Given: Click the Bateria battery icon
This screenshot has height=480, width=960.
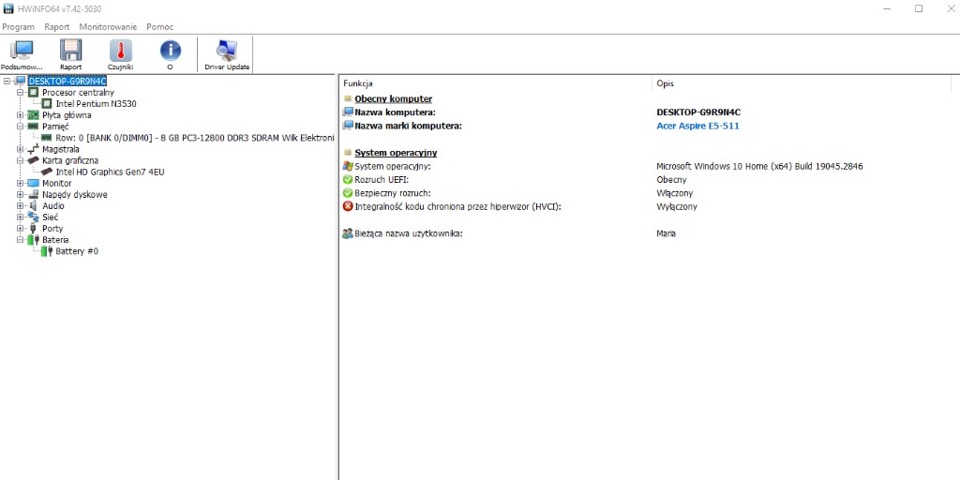Looking at the screenshot, I should point(33,239).
